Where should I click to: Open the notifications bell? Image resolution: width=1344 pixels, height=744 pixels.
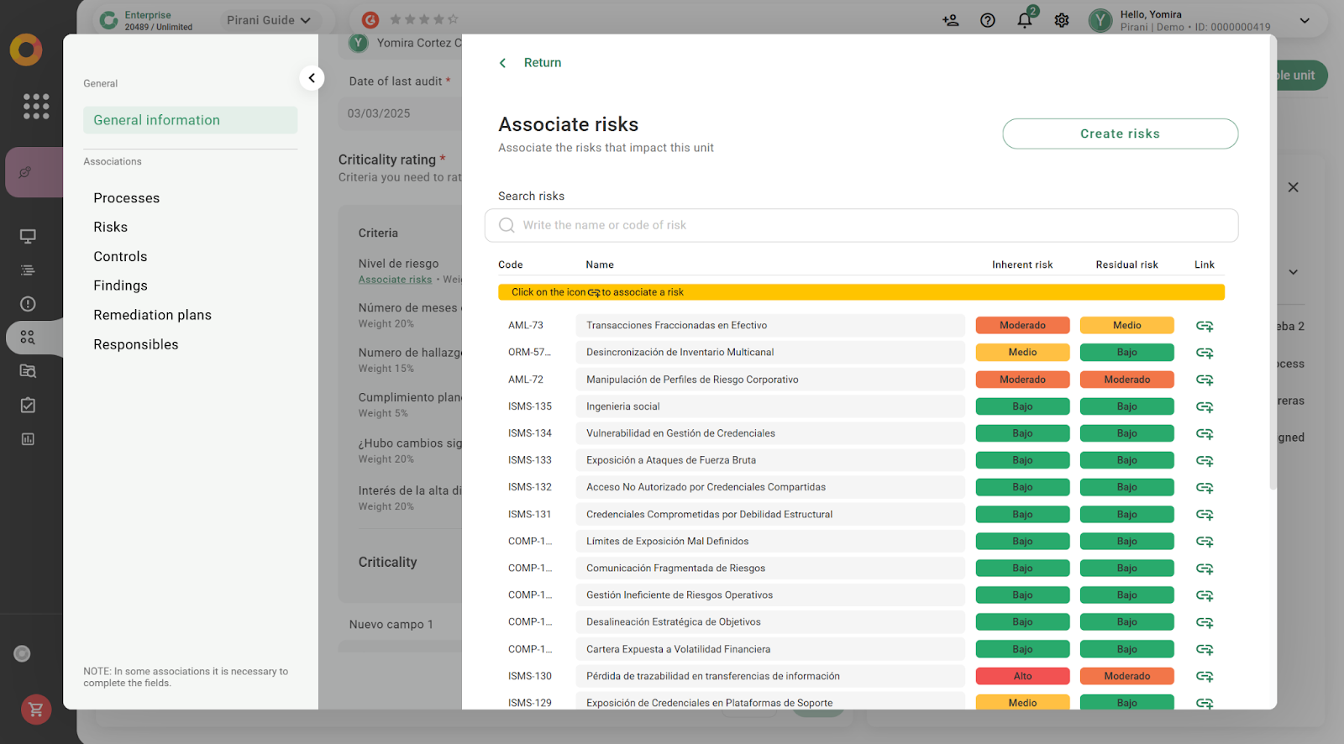pyautogui.click(x=1024, y=20)
